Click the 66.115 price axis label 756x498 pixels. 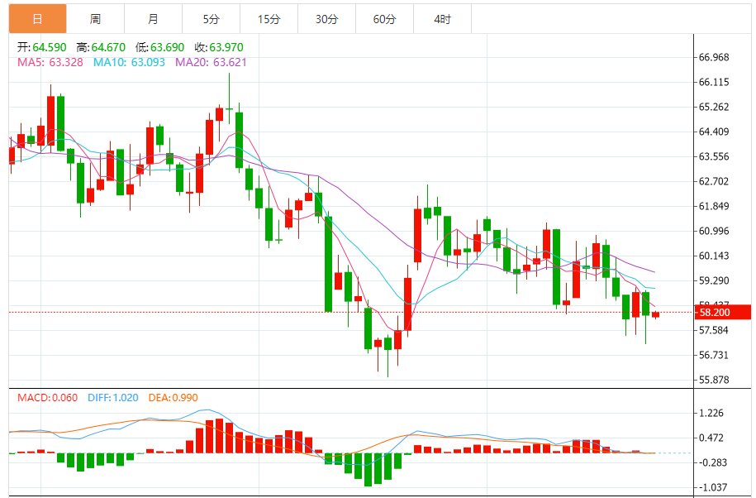point(714,82)
